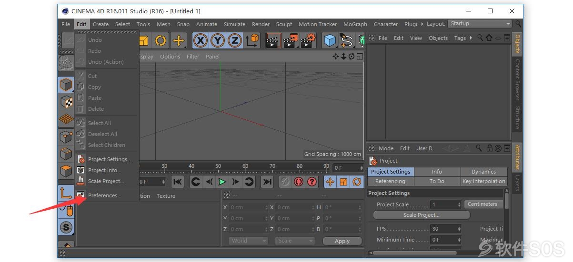Viewport: 573px width, 262px height.
Task: Switch to Info tab in Attributes
Action: click(437, 172)
